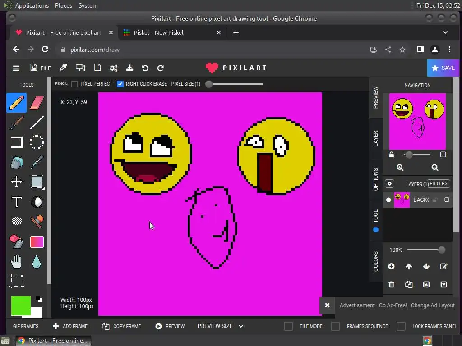This screenshot has height=346, width=462.
Task: Open the FILE menu
Action: tap(40, 68)
